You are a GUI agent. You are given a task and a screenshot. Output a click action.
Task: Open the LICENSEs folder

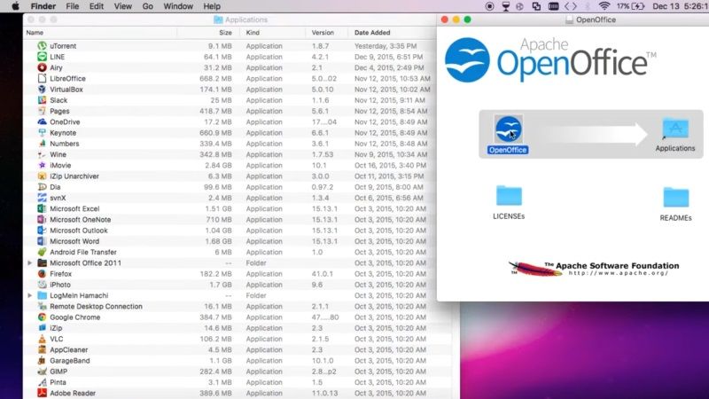coord(509,195)
